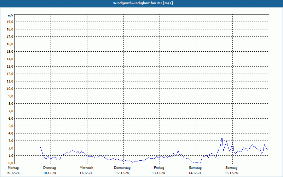Click the 6,0 axis value
This screenshot has width=283, height=177.
pos(11,118)
